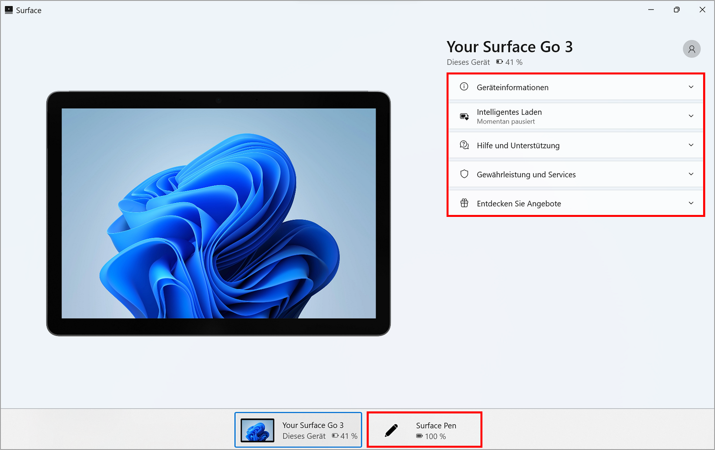Expand Entdecken Sie Angebote with its chevron
715x450 pixels.
pyautogui.click(x=691, y=203)
